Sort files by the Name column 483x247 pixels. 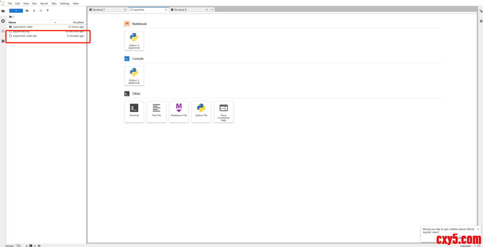point(13,22)
